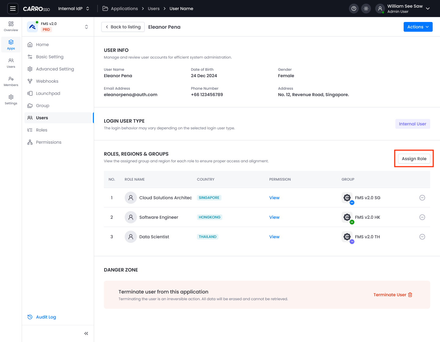The image size is (440, 342).
Task: Open the Internal IdP dropdown
Action: pyautogui.click(x=74, y=9)
